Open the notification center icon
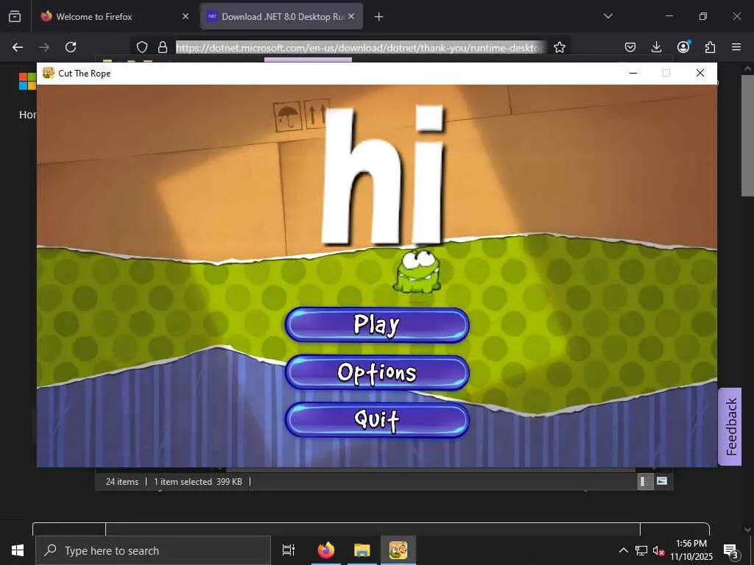 [731, 550]
